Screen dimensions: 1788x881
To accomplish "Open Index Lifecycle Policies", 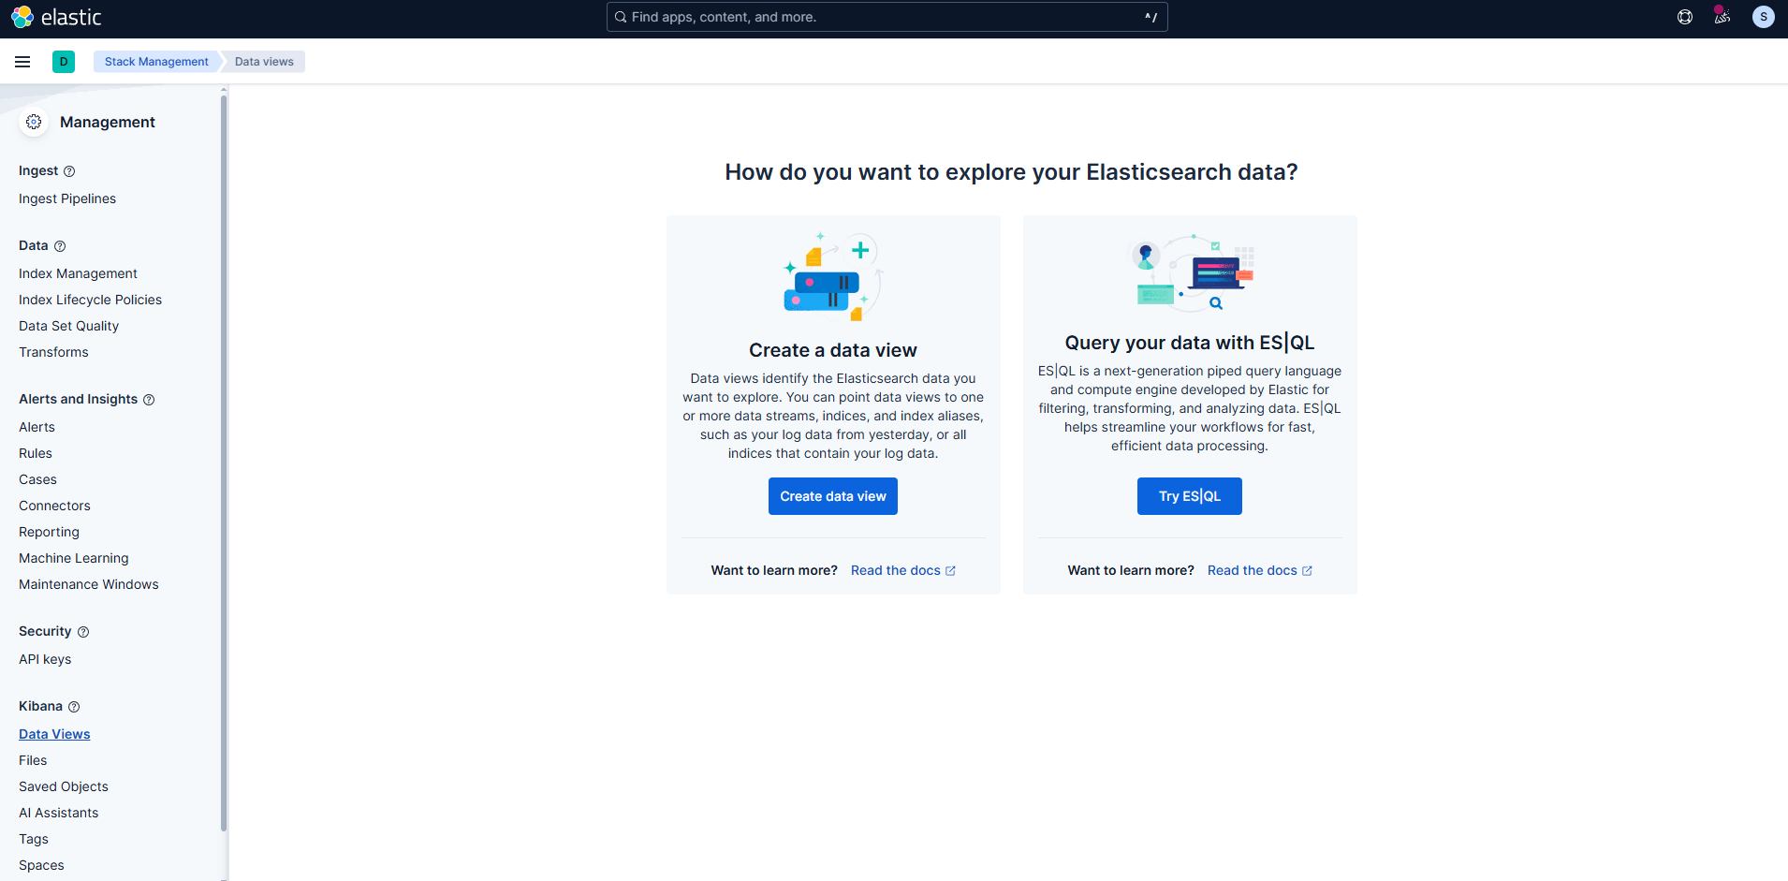I will (x=90, y=300).
